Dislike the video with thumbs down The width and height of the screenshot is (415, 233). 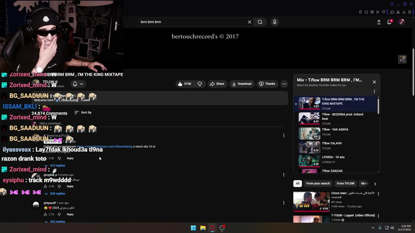point(200,84)
